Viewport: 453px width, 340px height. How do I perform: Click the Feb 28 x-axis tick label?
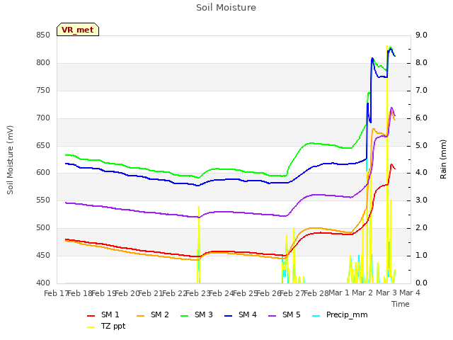tap(316, 293)
